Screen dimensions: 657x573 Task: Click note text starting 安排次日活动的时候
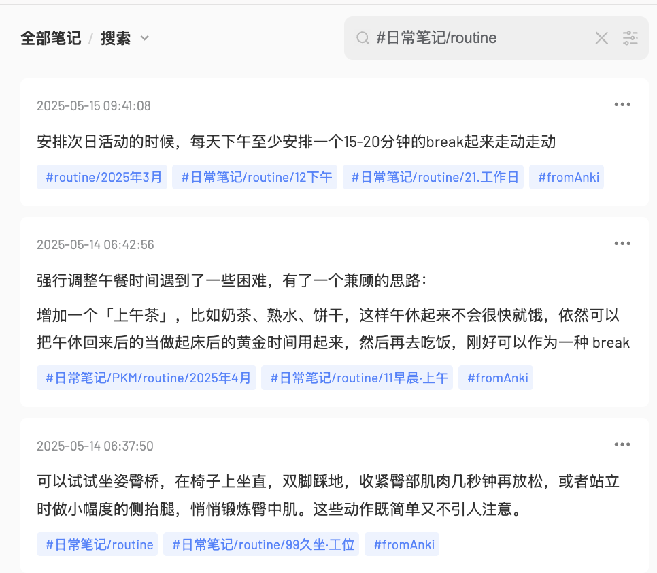297,142
